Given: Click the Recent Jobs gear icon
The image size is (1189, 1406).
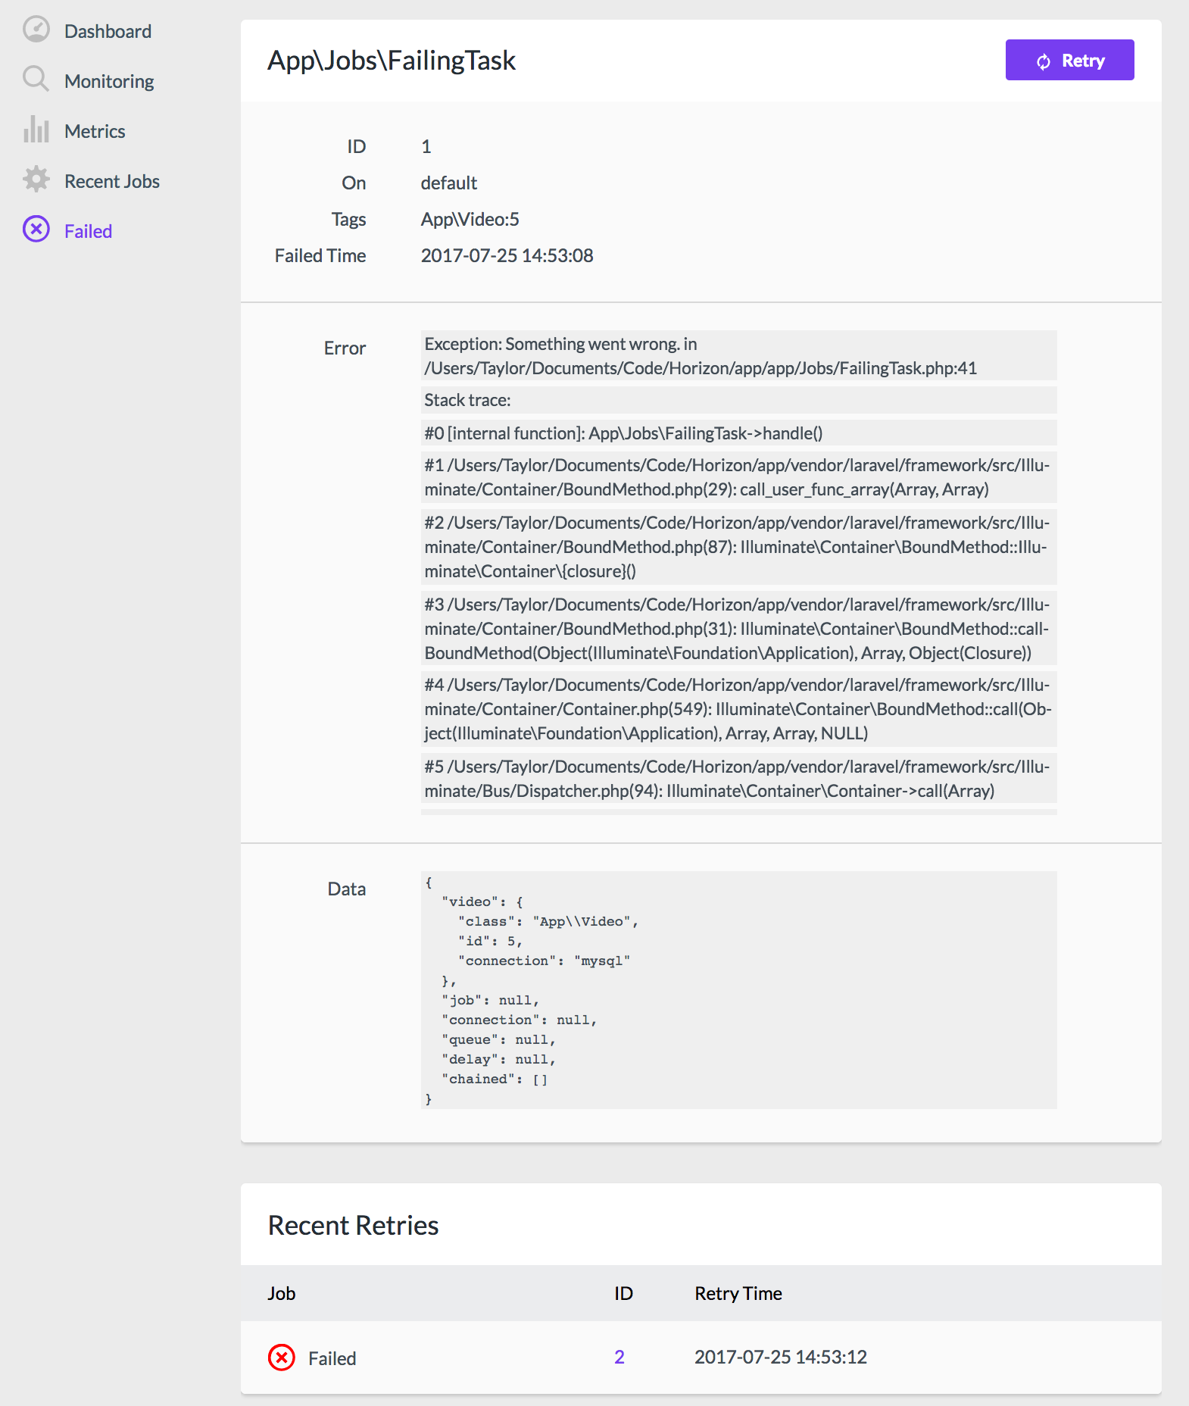Looking at the screenshot, I should [36, 180].
